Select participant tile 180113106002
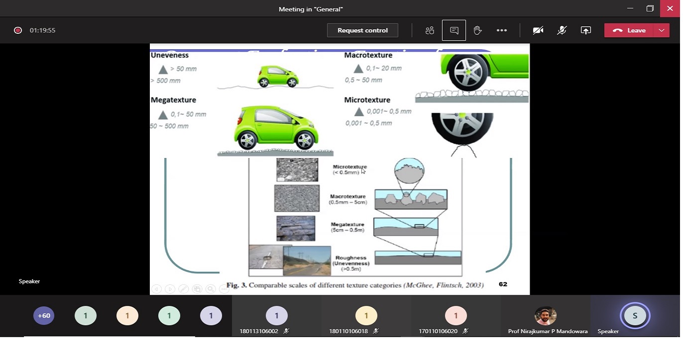683x338 pixels. [276, 316]
